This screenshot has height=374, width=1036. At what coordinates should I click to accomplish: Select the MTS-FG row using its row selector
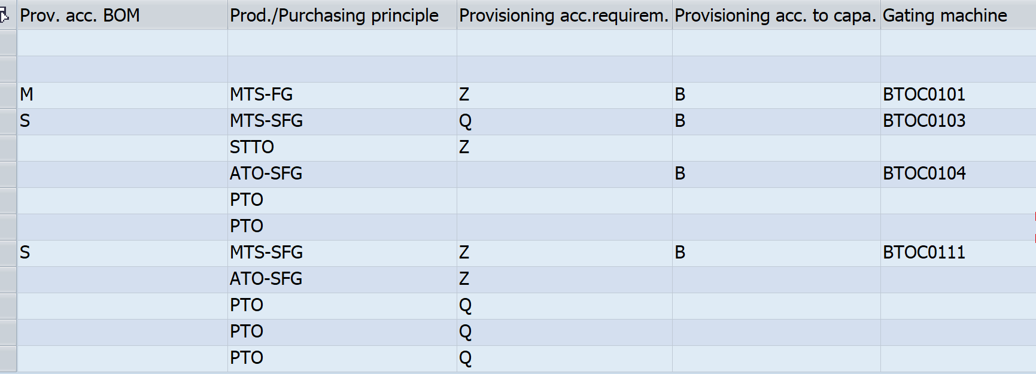(8, 95)
